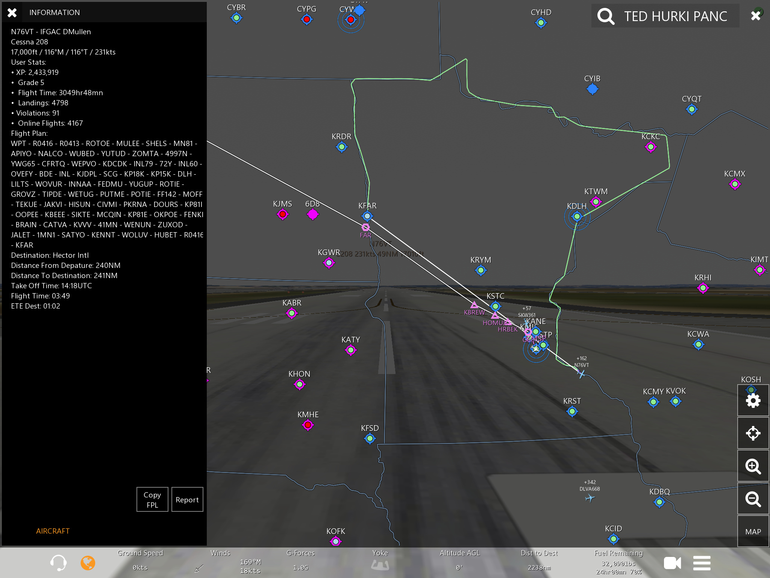Click the search magnifier icon
Screen dimensions: 770x578
pyautogui.click(x=606, y=16)
